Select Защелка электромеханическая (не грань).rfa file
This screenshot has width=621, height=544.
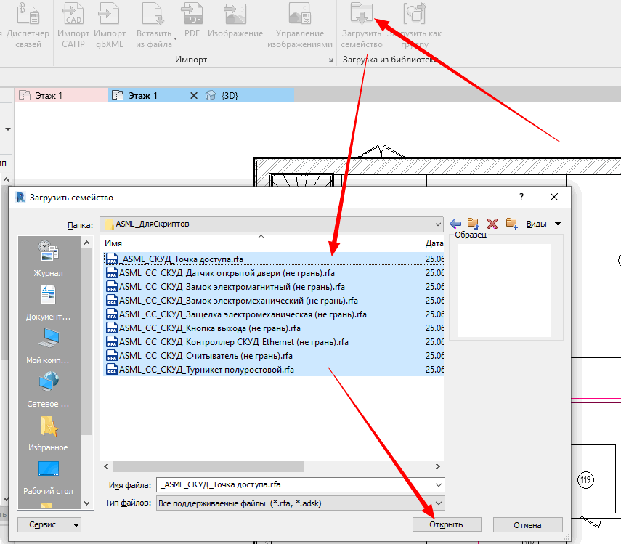point(273,314)
